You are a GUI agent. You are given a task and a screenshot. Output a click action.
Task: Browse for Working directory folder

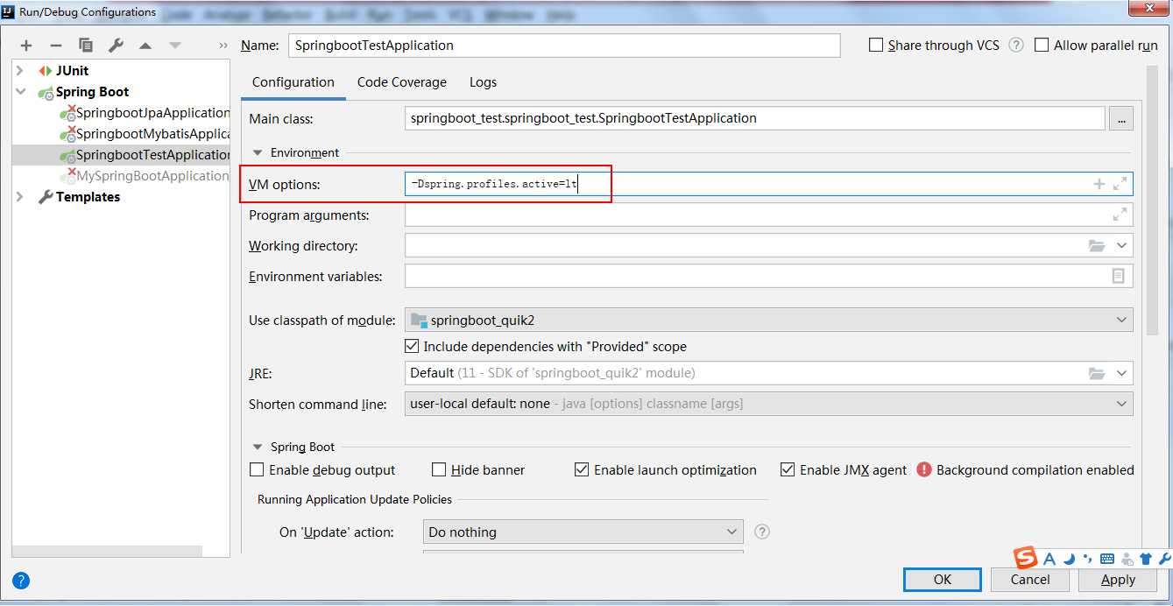click(1097, 246)
